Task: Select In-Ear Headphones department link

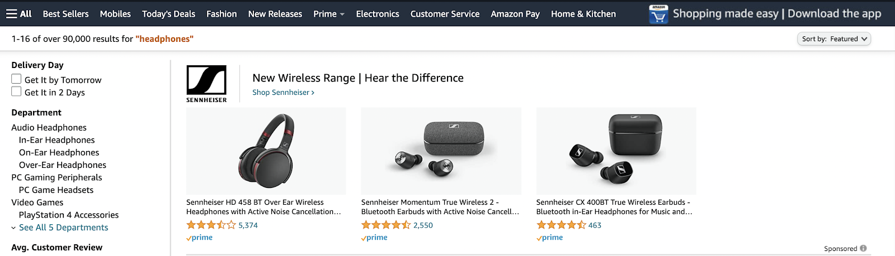Action: click(x=56, y=140)
